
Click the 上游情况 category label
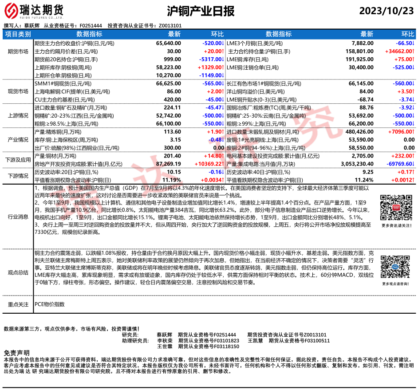coord(18,114)
